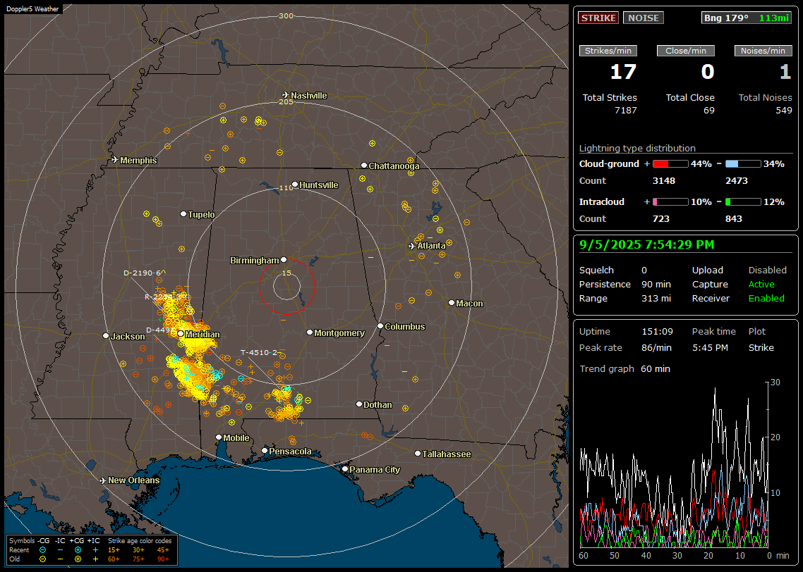The width and height of the screenshot is (803, 572).
Task: Click the Peak time value 5:45 PM
Action: 710,347
